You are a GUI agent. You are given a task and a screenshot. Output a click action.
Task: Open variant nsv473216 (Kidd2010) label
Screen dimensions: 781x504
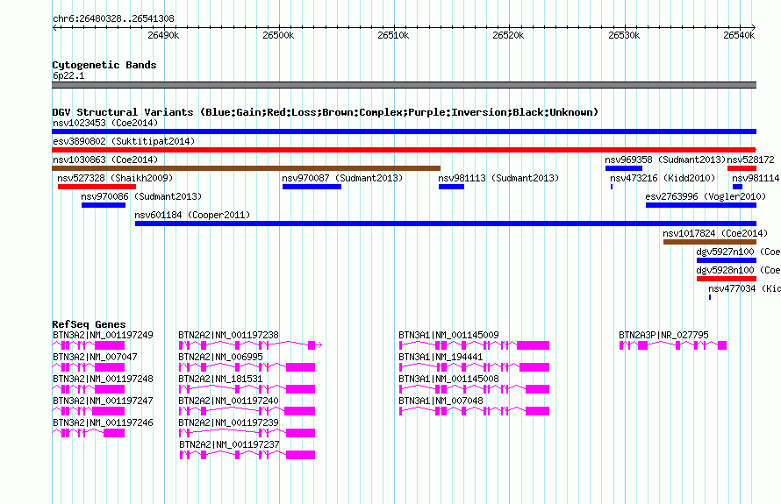(x=663, y=178)
